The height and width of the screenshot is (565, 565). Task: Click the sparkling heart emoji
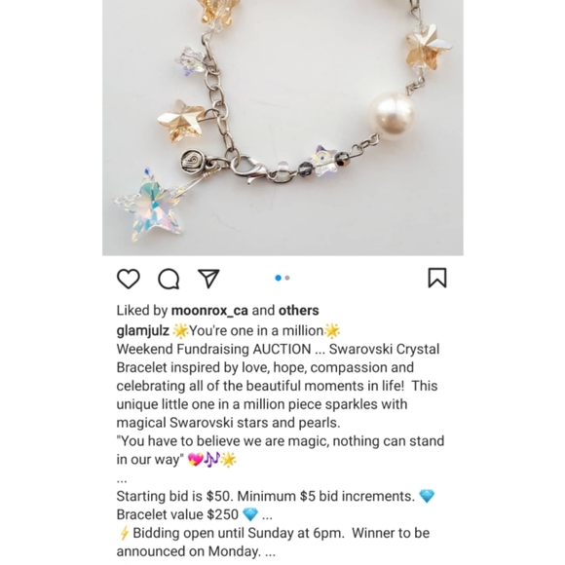(195, 460)
